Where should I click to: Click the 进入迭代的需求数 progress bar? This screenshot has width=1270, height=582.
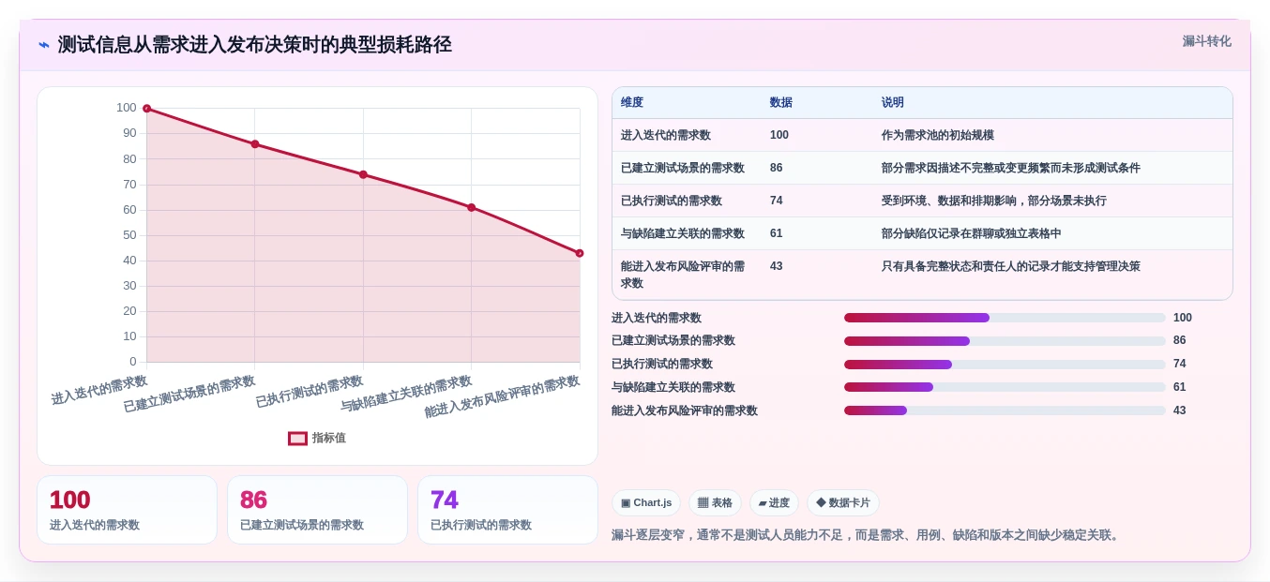(x=1005, y=318)
